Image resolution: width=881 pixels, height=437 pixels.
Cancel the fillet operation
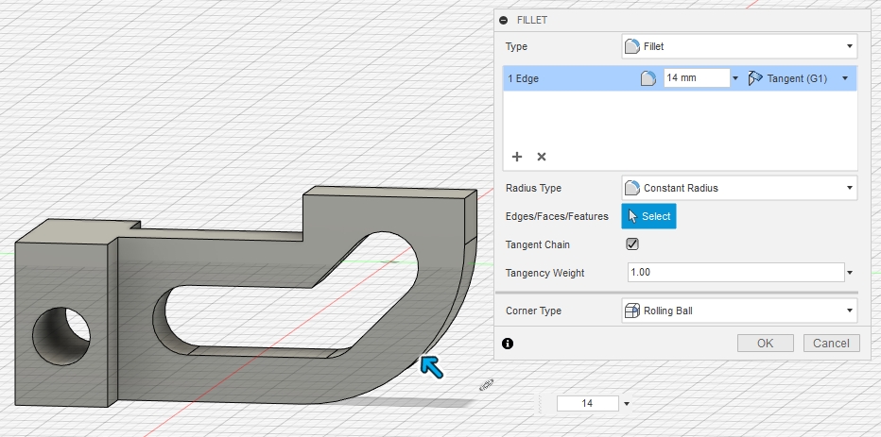(x=832, y=344)
